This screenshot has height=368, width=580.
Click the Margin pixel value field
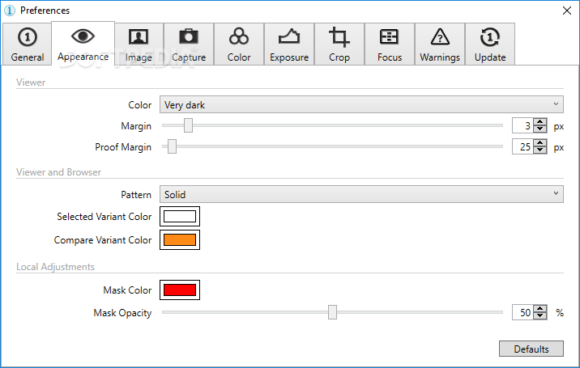tap(523, 125)
